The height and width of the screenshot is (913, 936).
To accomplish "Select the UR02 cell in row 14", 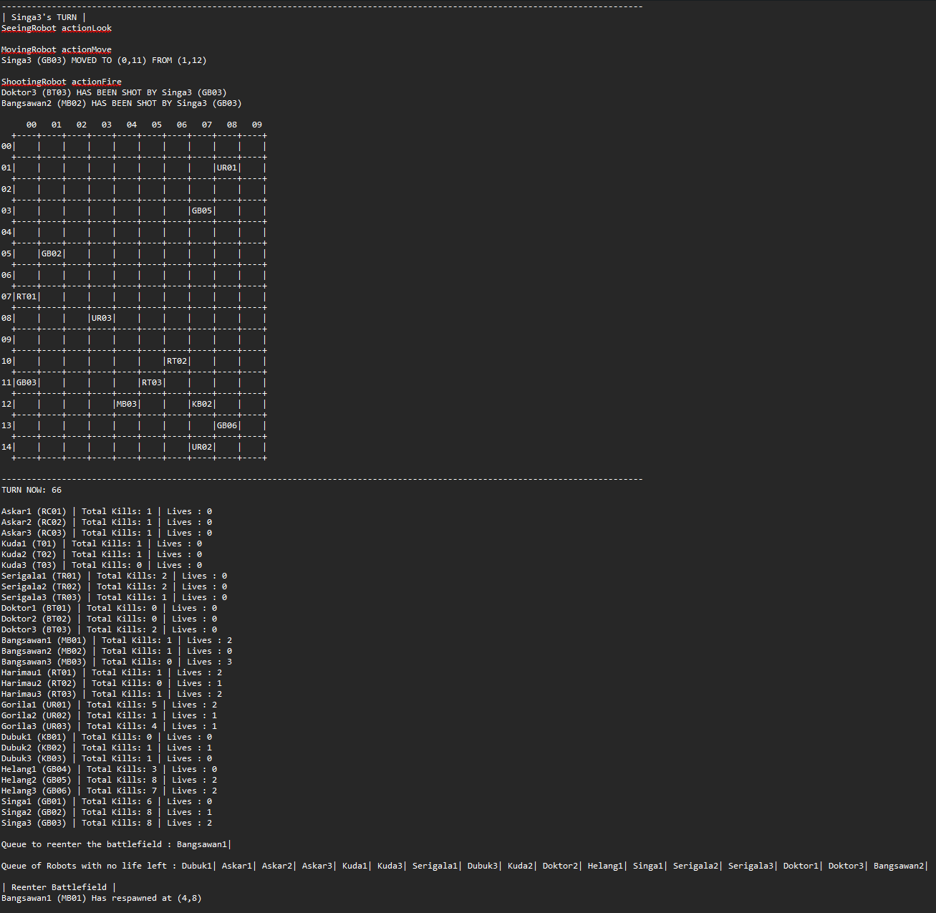I will pos(202,447).
